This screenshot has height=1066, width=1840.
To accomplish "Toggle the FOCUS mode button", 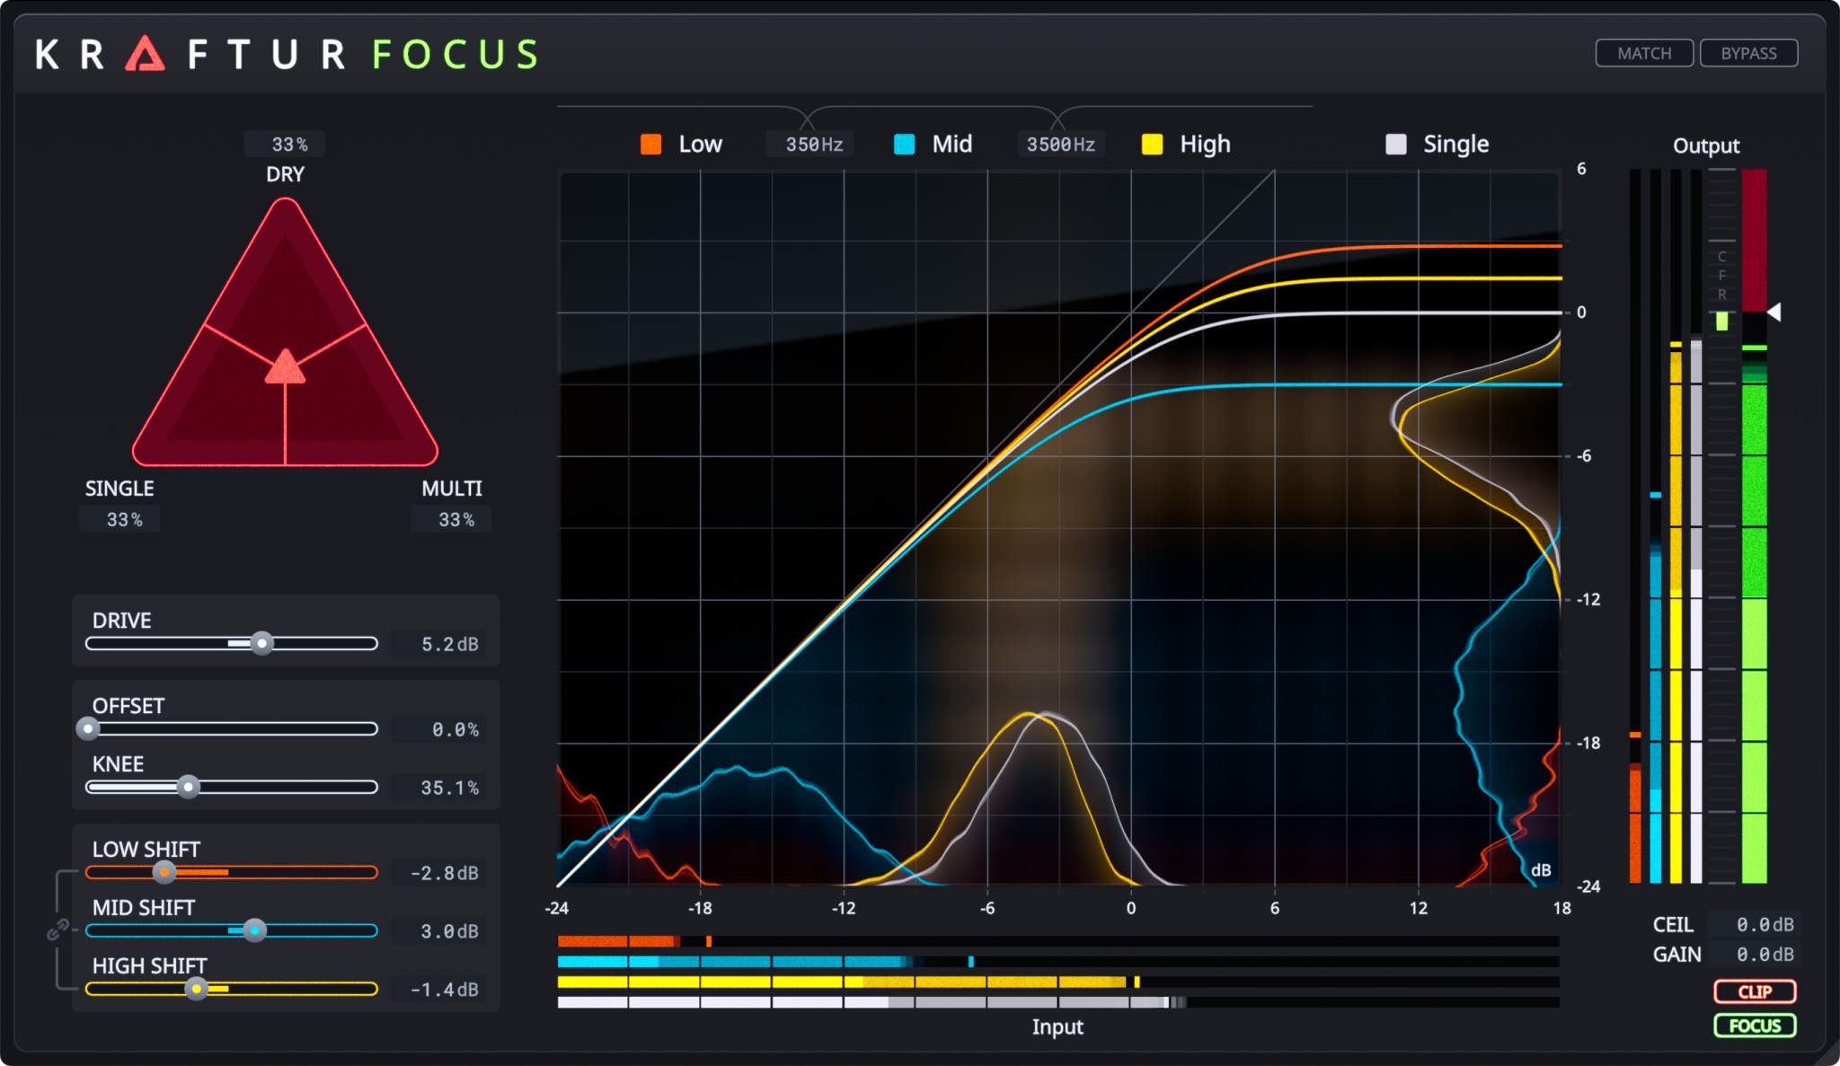I will (1755, 1026).
